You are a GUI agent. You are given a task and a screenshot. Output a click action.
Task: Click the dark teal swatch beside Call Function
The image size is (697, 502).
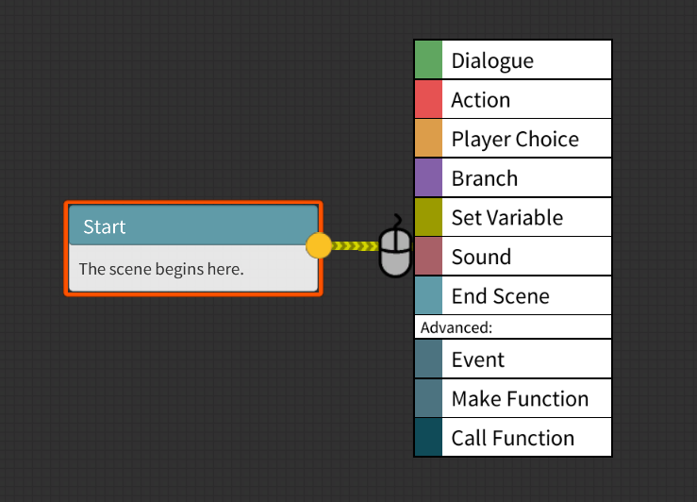point(428,438)
